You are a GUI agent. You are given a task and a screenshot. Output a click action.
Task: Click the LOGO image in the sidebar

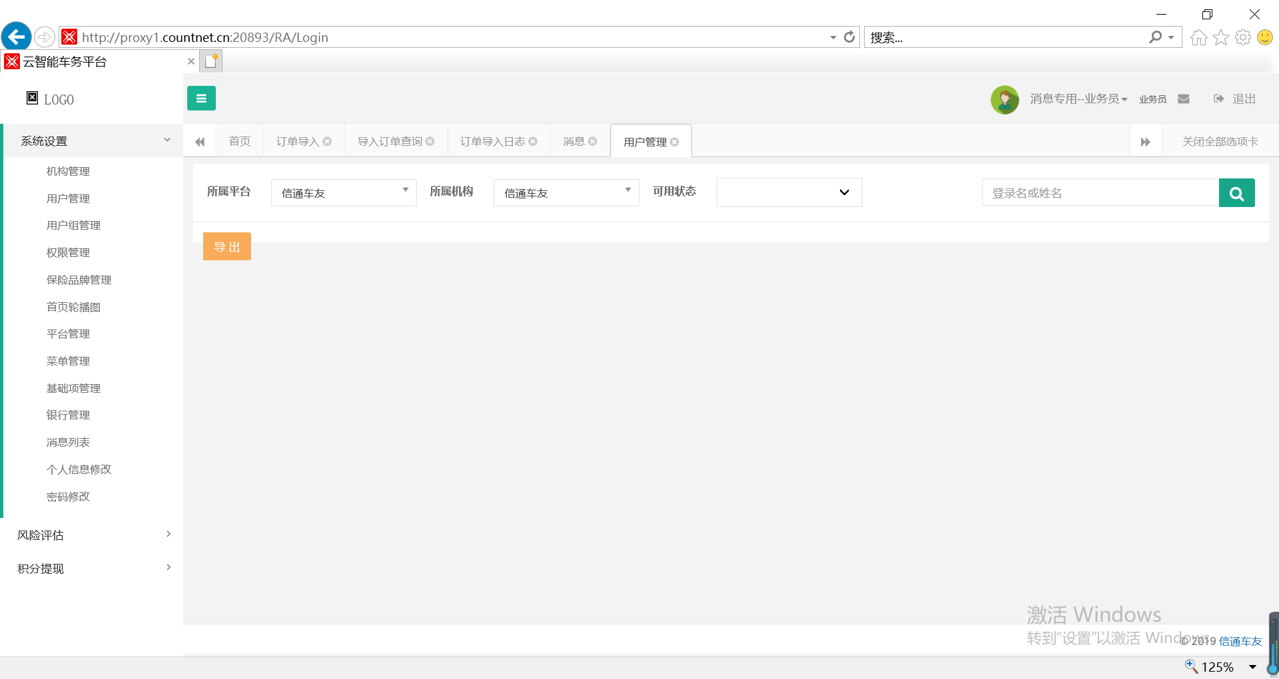coord(32,98)
